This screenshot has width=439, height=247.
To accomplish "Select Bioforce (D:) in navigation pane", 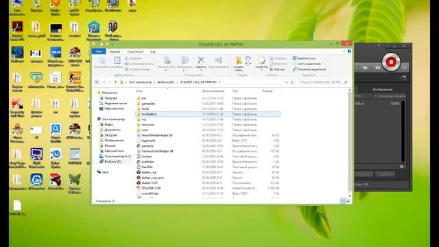I will tap(112, 162).
